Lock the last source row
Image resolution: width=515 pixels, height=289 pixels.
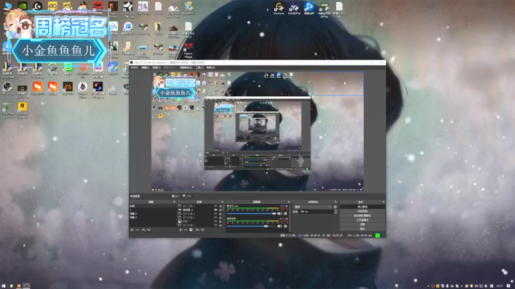(x=220, y=225)
